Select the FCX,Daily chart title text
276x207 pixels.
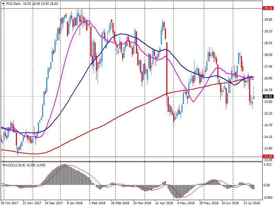pyautogui.click(x=13, y=4)
